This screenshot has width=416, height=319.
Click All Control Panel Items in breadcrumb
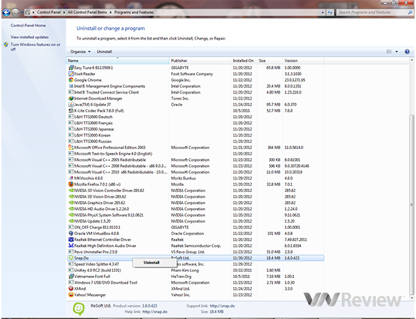point(87,12)
